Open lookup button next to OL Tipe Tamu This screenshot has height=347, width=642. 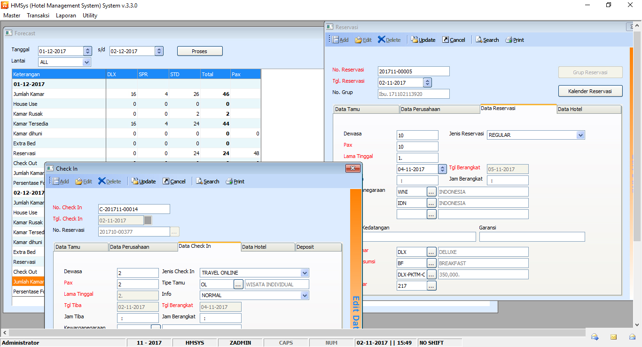pos(238,284)
